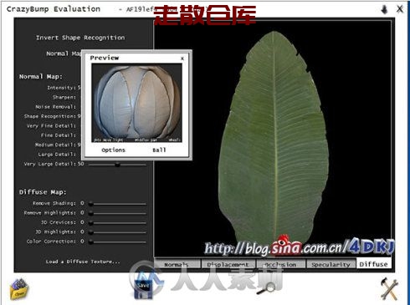Open the Occlusion tab
This screenshot has width=410, height=305.
click(x=280, y=264)
